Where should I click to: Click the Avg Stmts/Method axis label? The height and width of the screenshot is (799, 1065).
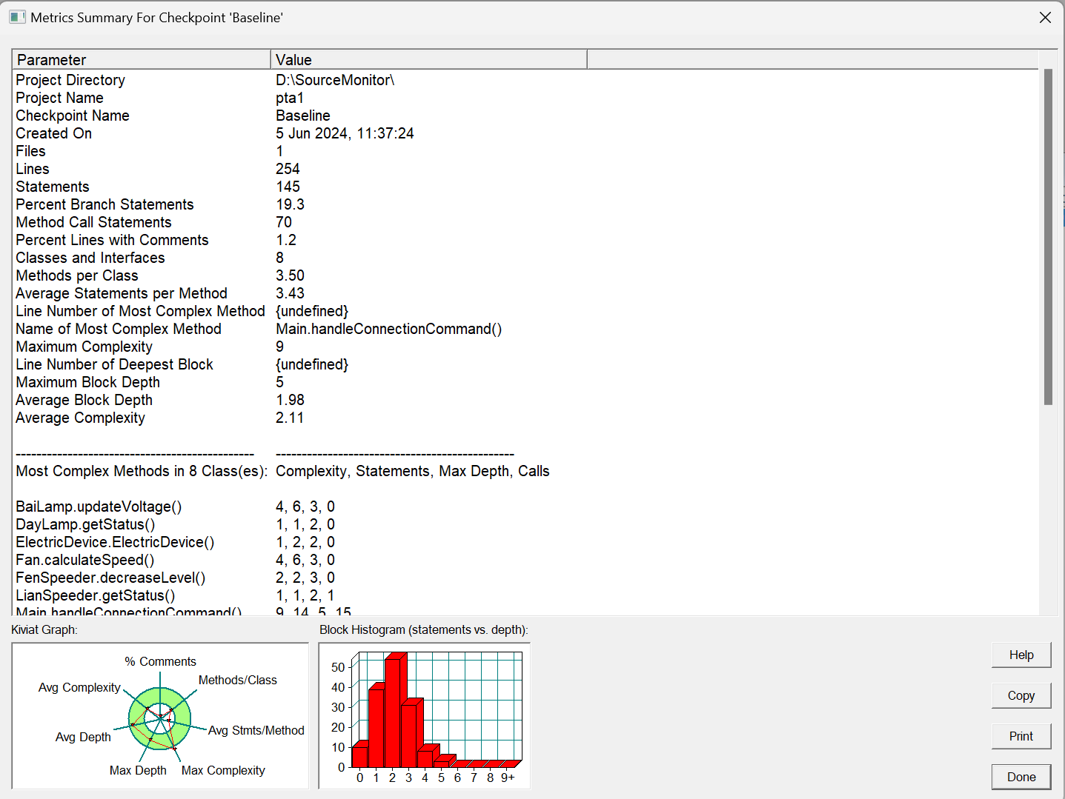[256, 730]
